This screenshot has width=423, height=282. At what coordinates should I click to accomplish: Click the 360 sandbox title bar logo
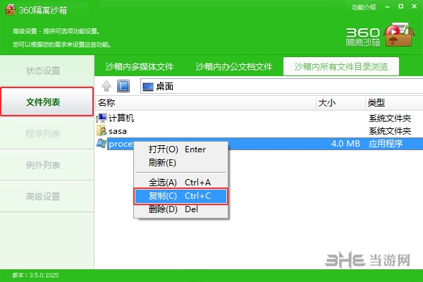click(11, 10)
